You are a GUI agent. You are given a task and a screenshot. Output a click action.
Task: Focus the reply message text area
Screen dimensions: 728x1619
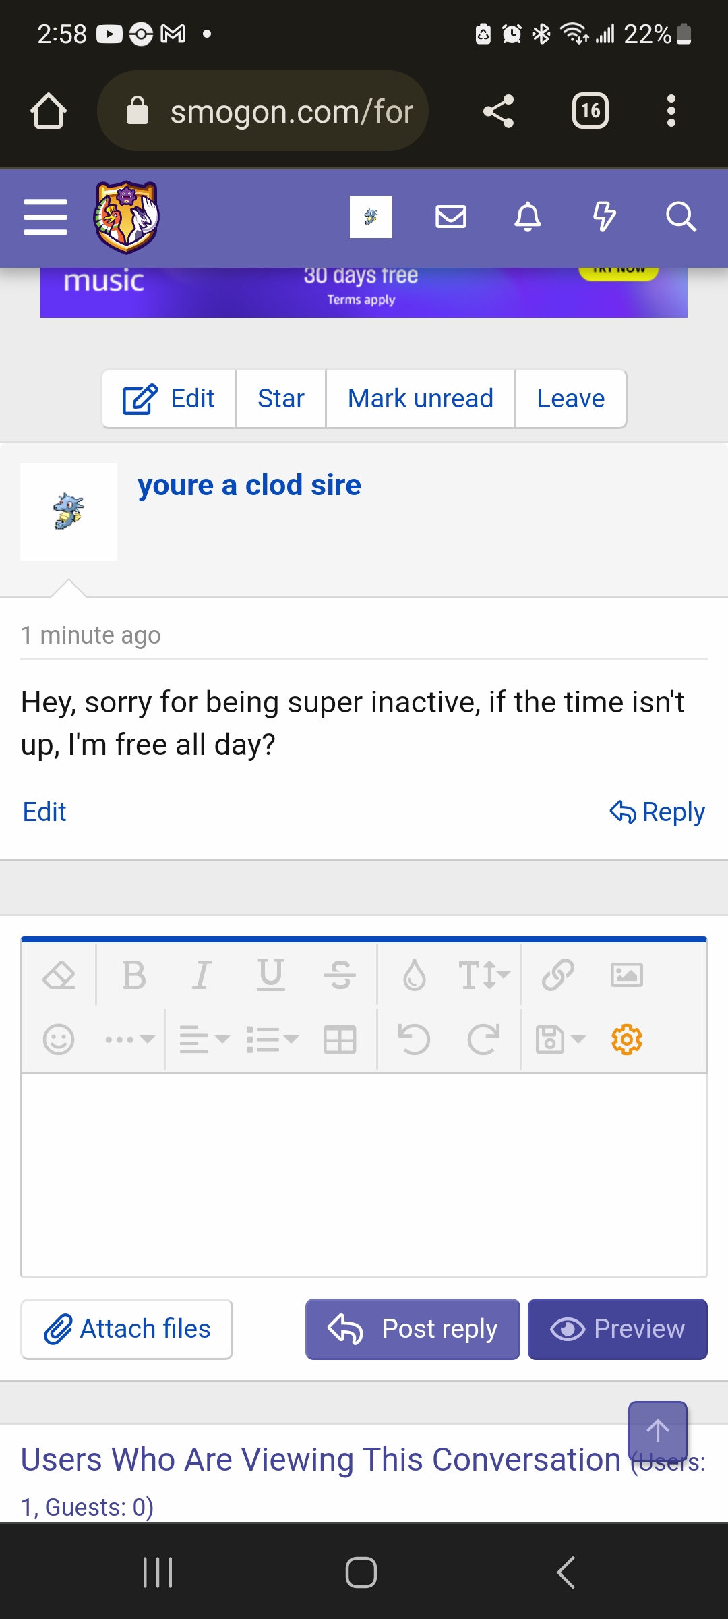[364, 1174]
